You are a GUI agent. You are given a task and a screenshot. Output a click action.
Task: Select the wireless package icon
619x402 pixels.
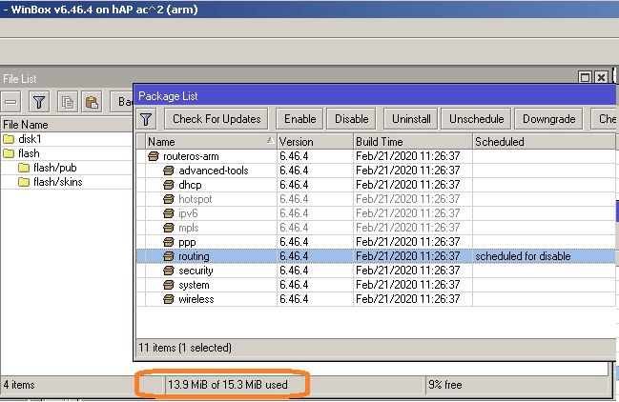tap(169, 299)
